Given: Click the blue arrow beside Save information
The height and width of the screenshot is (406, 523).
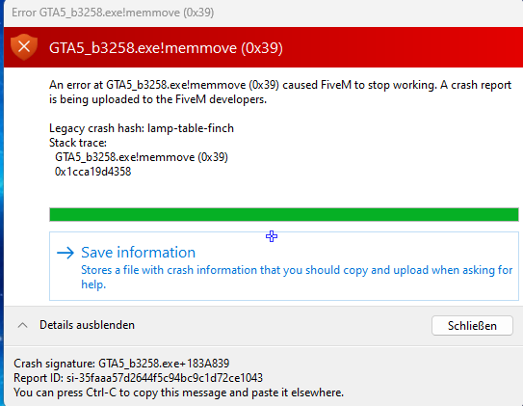Looking at the screenshot, I should [65, 253].
